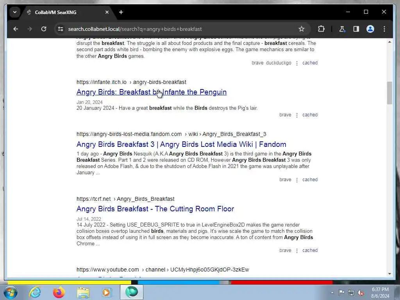Open the clock showing 6:37 PM
400x300 pixels.
coord(380,293)
